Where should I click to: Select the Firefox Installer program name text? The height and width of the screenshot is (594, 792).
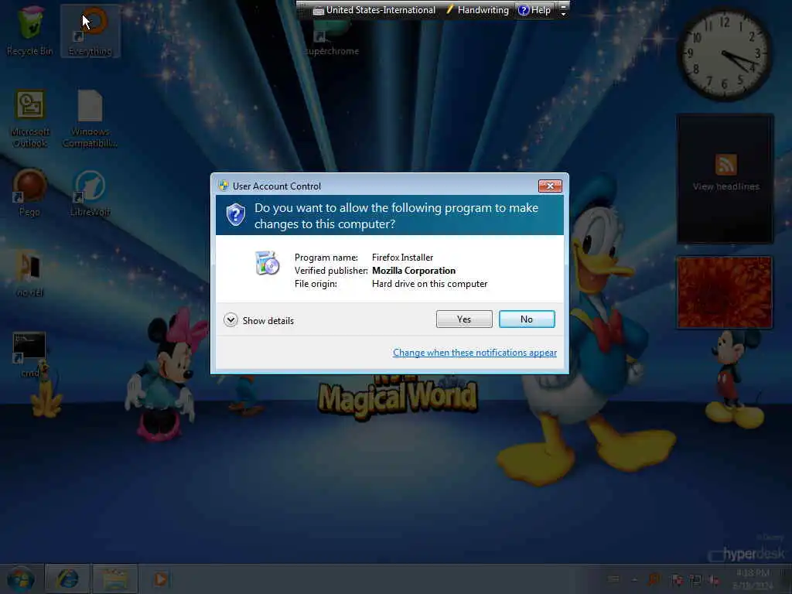tap(402, 258)
